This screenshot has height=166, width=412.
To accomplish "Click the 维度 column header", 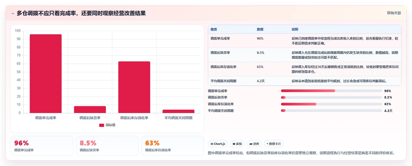I will (214, 29).
